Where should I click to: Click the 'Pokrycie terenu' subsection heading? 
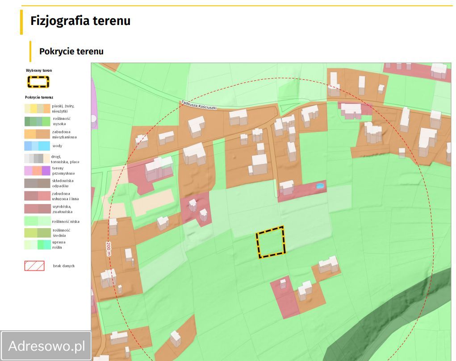coord(71,51)
